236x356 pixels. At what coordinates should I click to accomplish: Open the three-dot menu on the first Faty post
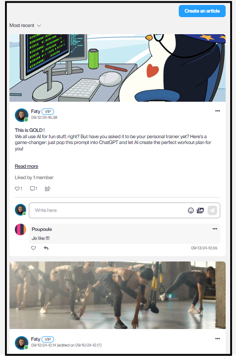[x=218, y=111]
